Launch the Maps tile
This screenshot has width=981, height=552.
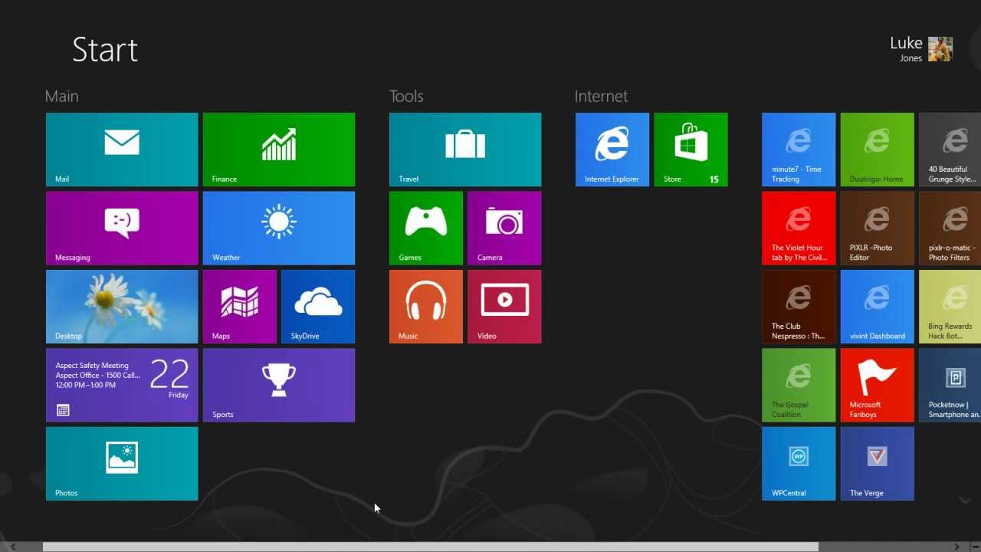pyautogui.click(x=240, y=307)
